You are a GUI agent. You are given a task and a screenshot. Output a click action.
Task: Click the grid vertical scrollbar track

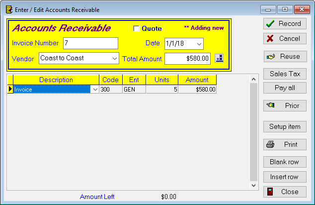click(x=253, y=132)
